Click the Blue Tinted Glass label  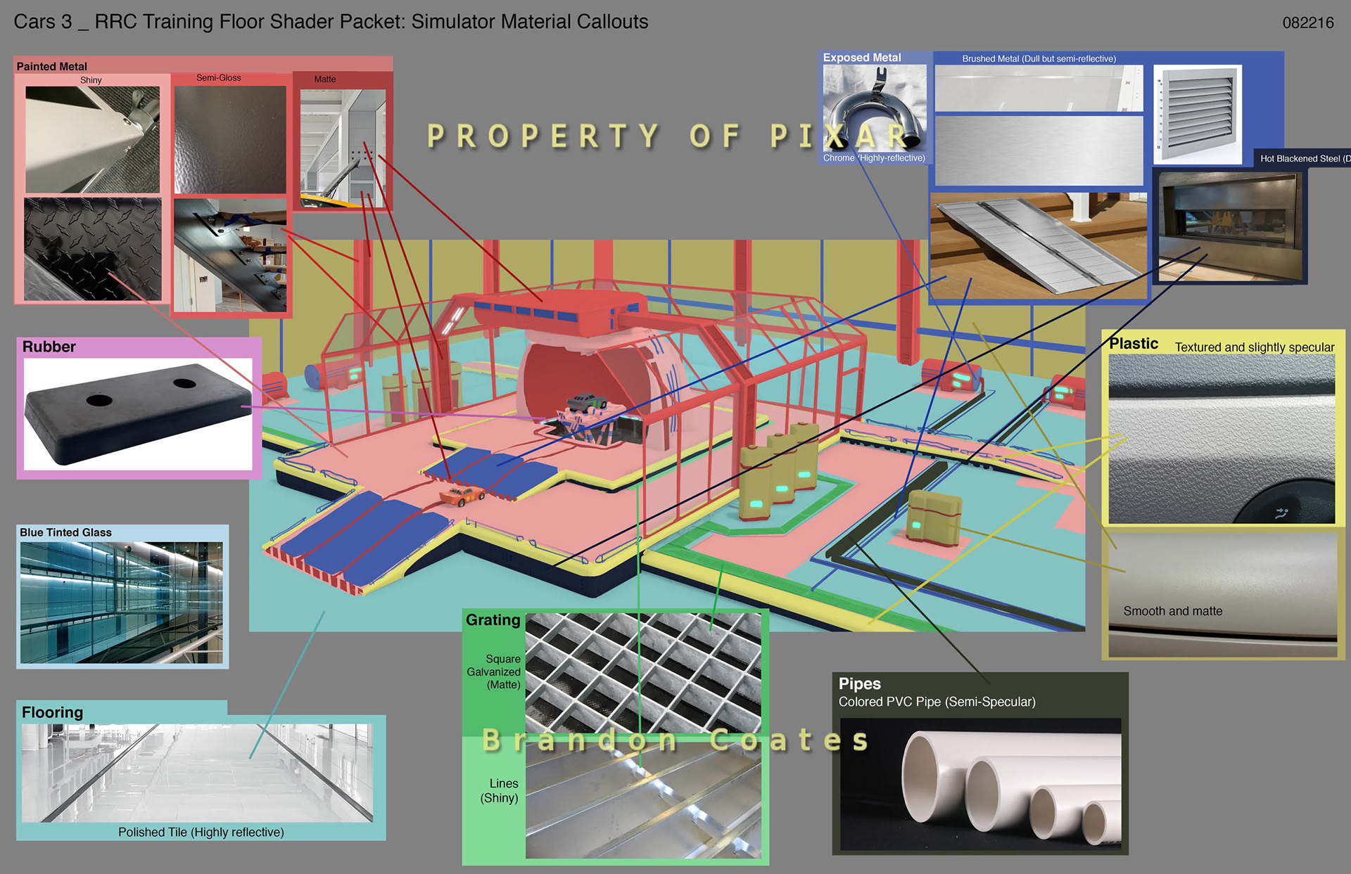point(65,532)
